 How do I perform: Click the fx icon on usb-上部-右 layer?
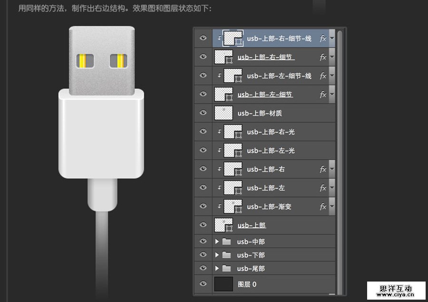[x=323, y=169]
